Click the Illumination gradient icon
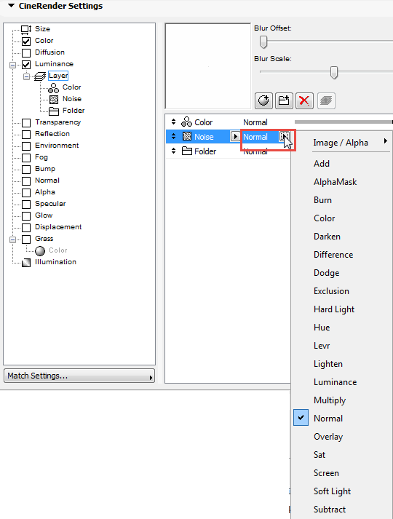This screenshot has width=393, height=519. coord(26,263)
